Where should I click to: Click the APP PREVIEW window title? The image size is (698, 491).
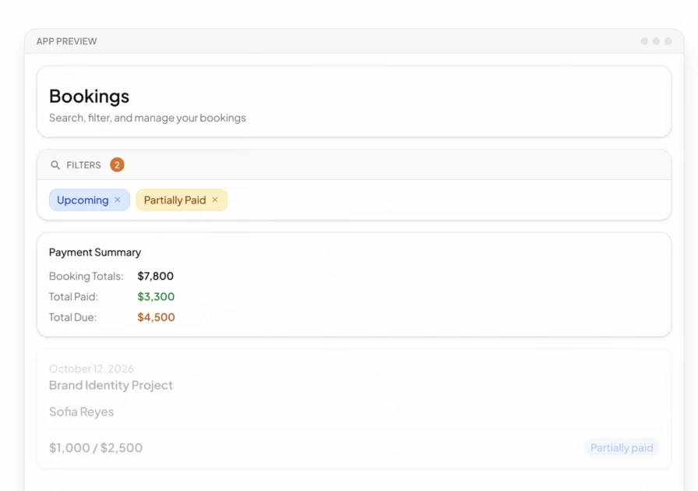pos(66,41)
